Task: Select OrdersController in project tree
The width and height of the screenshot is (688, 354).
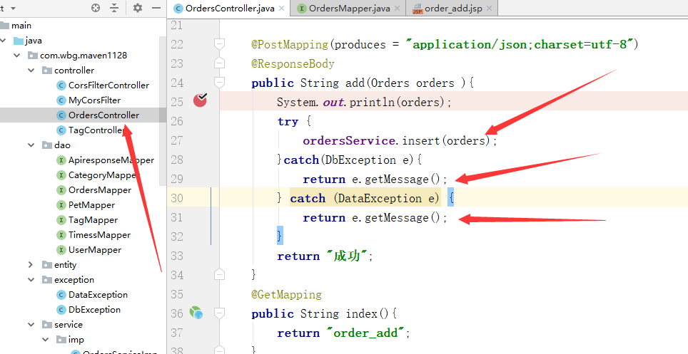Action: (x=103, y=115)
